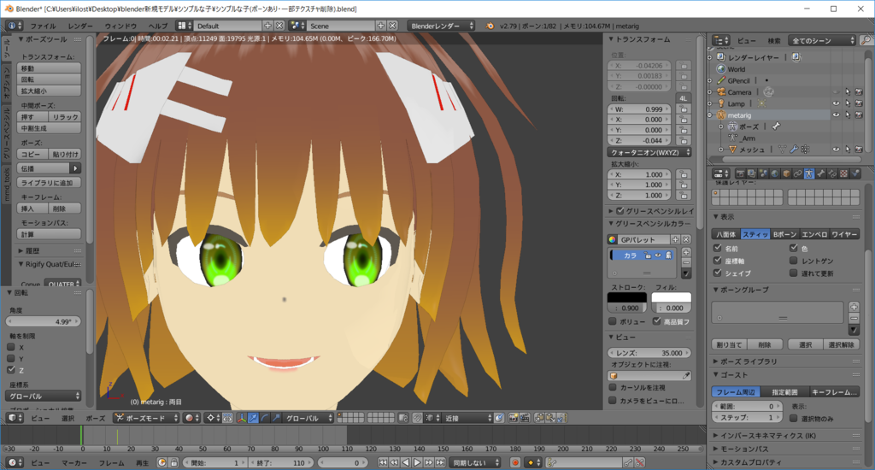Switch bone display to Bボーン
The image size is (875, 470).
click(784, 234)
